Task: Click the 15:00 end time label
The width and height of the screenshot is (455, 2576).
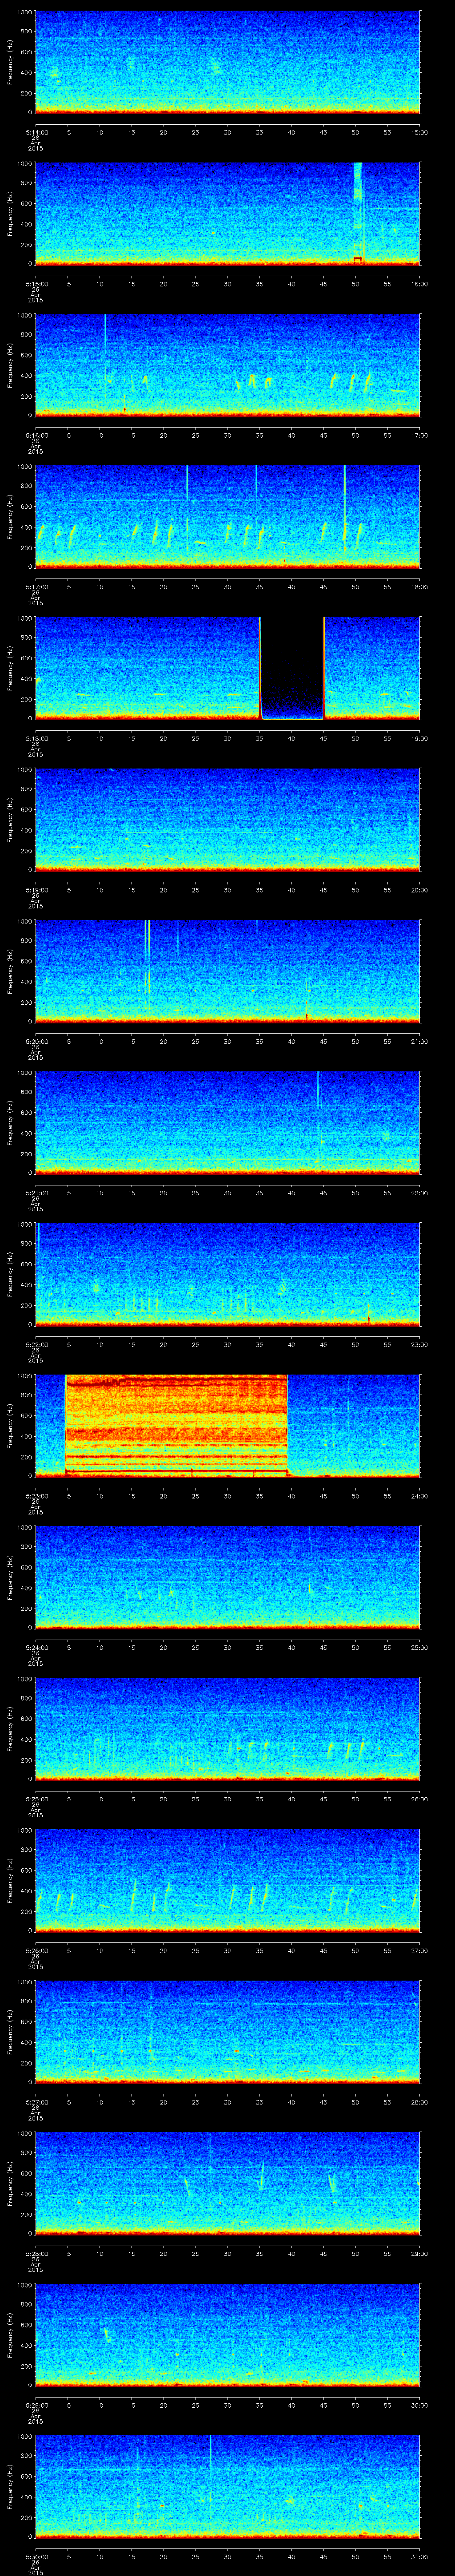Action: (419, 133)
